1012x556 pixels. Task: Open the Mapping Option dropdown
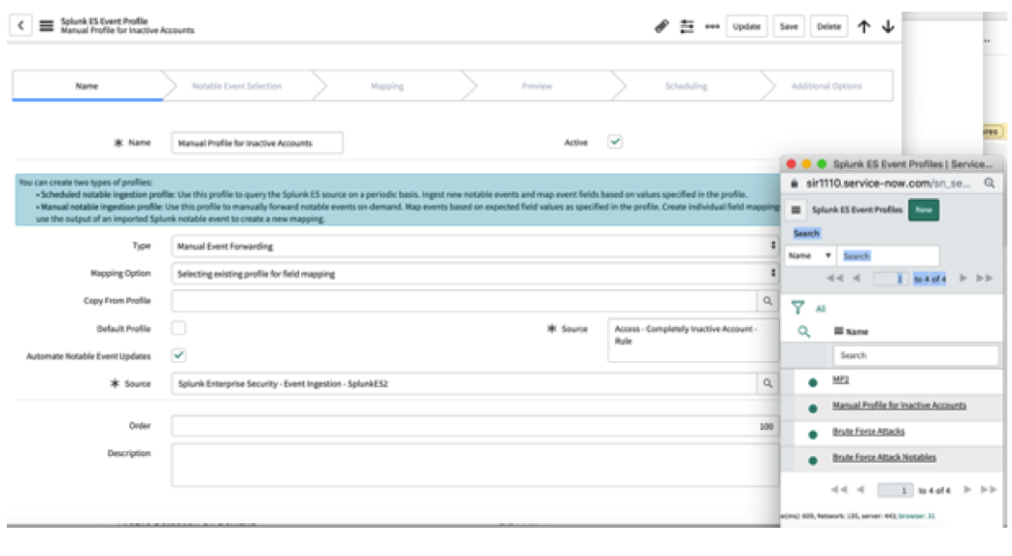(x=475, y=274)
